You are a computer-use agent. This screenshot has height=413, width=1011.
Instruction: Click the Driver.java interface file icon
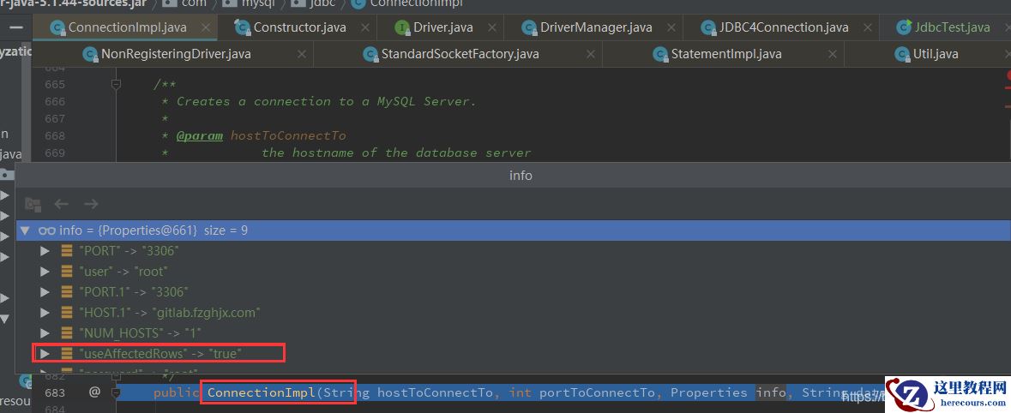point(402,27)
